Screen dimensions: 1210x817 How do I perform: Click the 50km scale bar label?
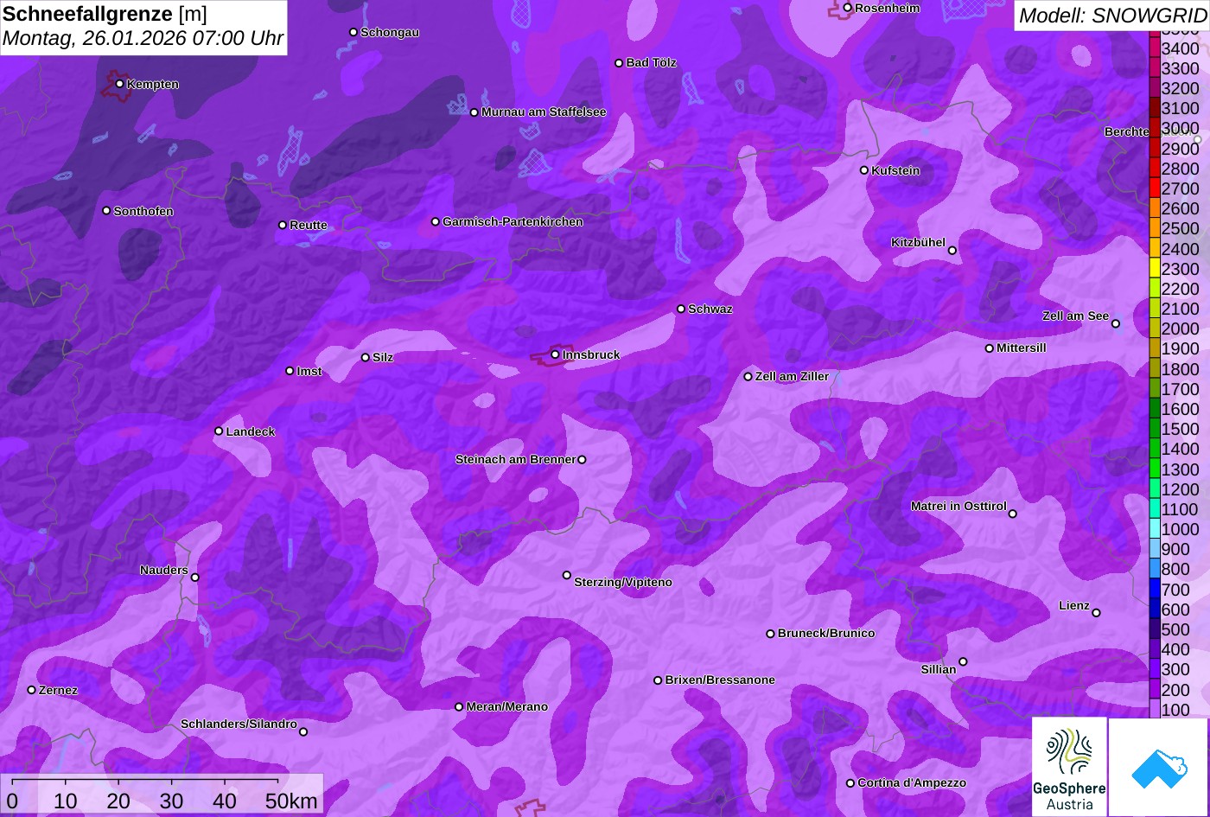coord(291,801)
